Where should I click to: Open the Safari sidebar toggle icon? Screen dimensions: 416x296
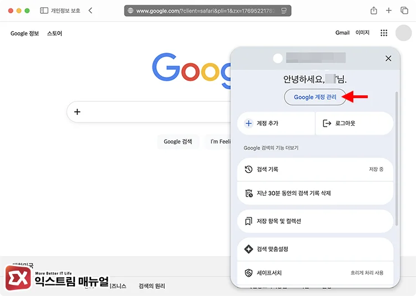pos(44,11)
